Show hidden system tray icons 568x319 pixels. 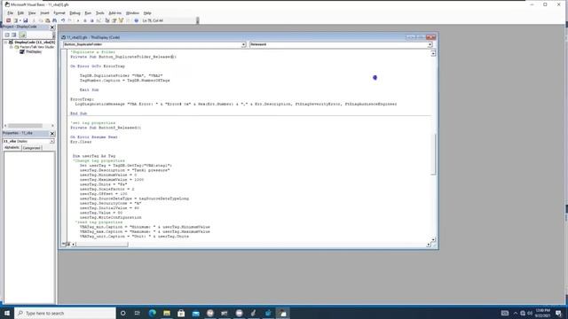coord(516,313)
